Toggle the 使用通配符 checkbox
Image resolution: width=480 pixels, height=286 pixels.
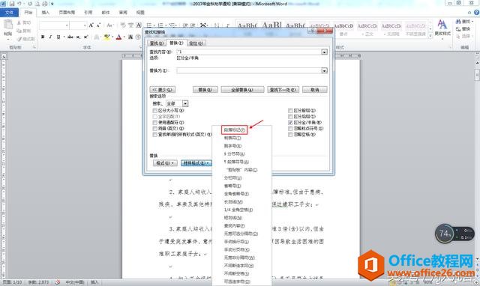point(155,123)
